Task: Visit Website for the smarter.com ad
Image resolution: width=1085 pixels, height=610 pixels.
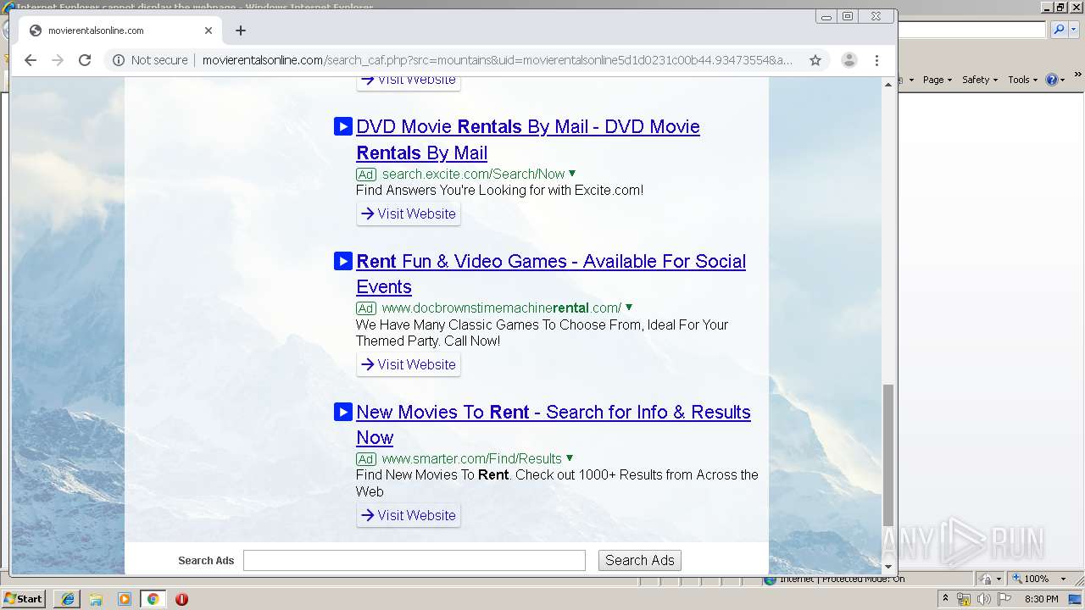Action: click(x=409, y=515)
